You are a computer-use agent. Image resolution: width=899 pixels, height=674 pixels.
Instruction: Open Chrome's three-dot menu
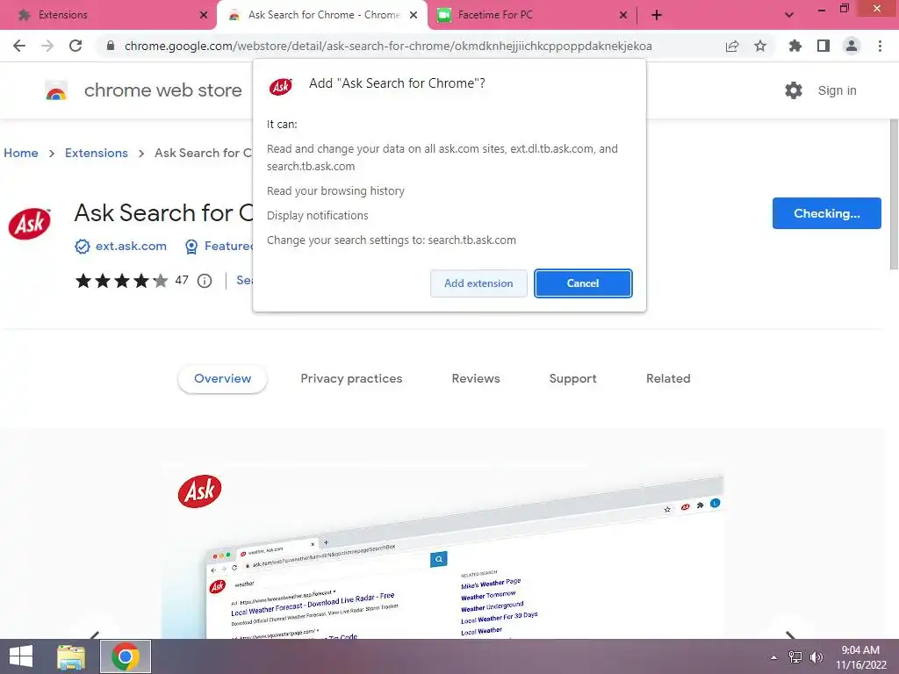coord(880,46)
